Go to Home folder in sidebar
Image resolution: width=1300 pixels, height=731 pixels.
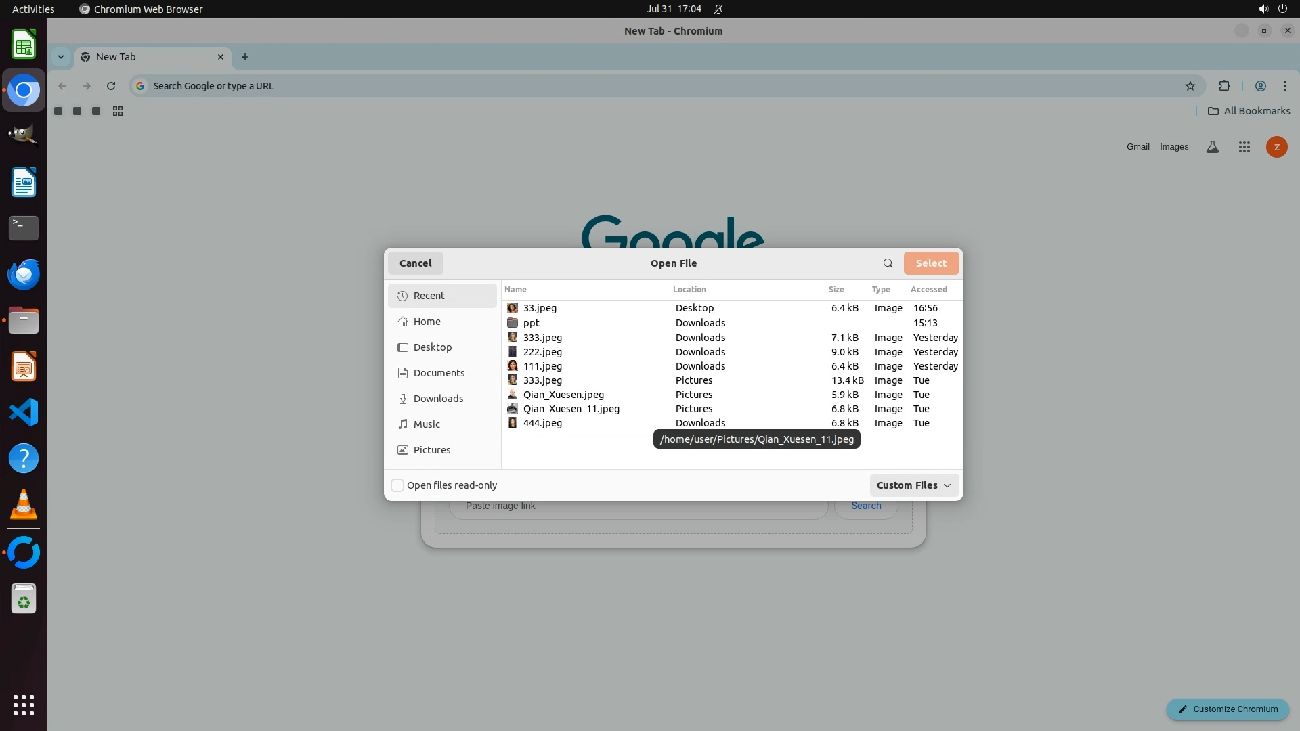(427, 322)
